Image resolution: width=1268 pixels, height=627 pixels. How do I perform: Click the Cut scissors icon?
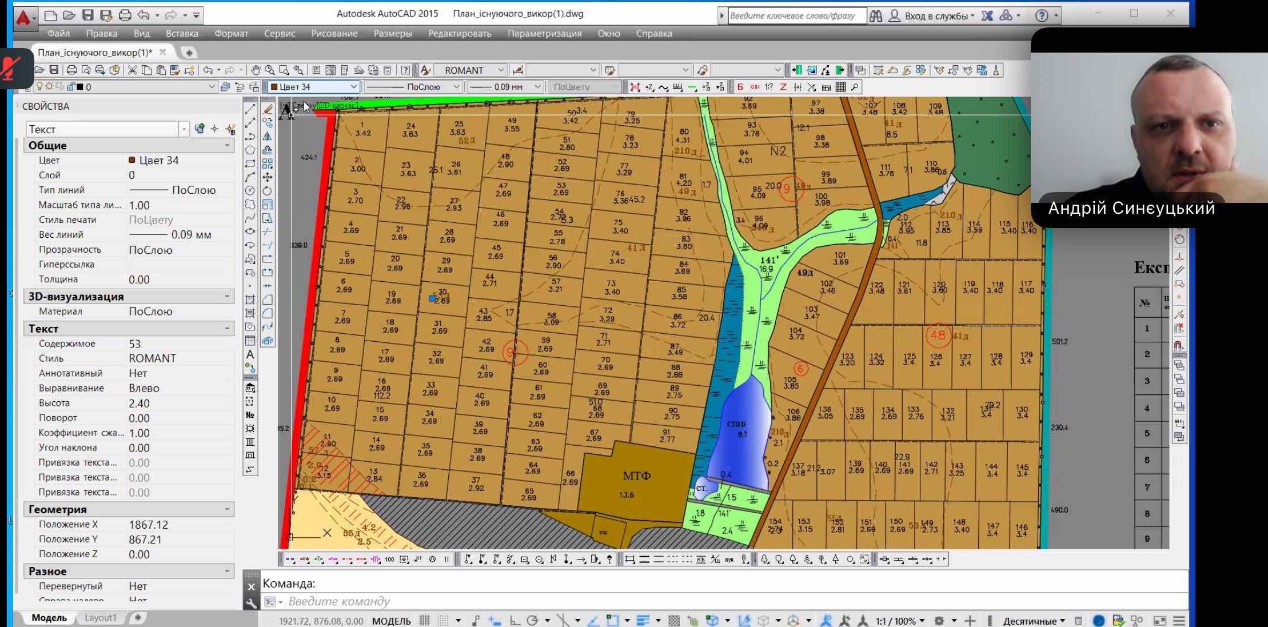pos(132,70)
